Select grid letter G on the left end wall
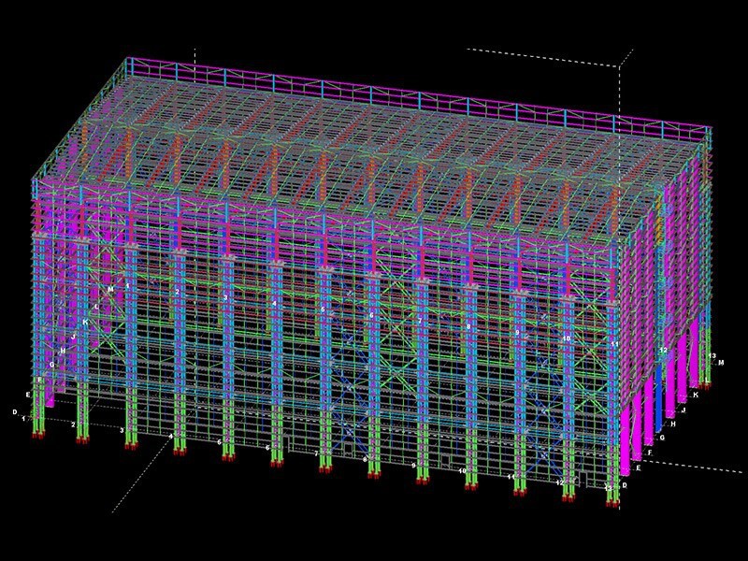The height and width of the screenshot is (561, 748). (x=51, y=365)
